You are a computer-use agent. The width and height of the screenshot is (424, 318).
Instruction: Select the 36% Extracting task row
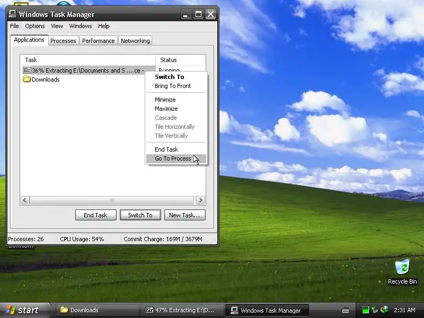coord(89,70)
